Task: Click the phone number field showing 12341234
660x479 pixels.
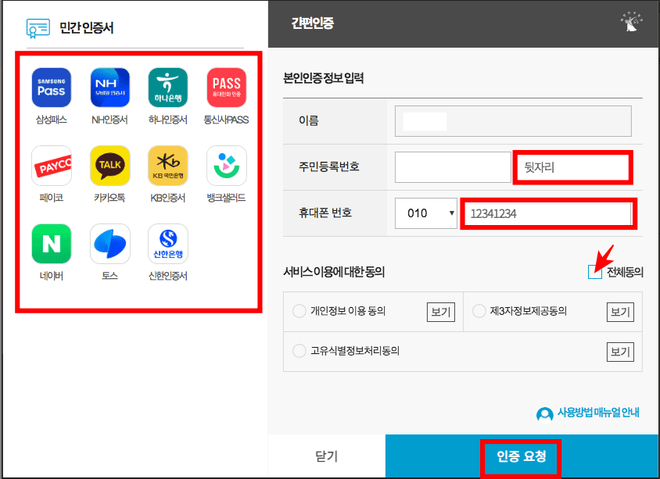Action: point(548,214)
